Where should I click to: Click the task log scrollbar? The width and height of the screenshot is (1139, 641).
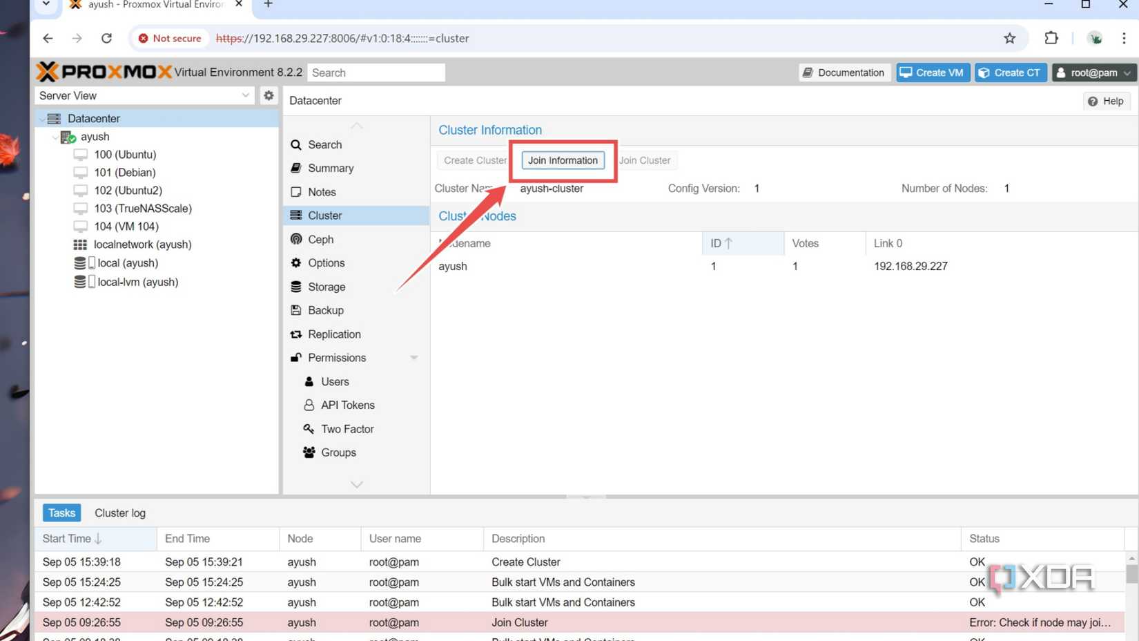[x=1131, y=573]
